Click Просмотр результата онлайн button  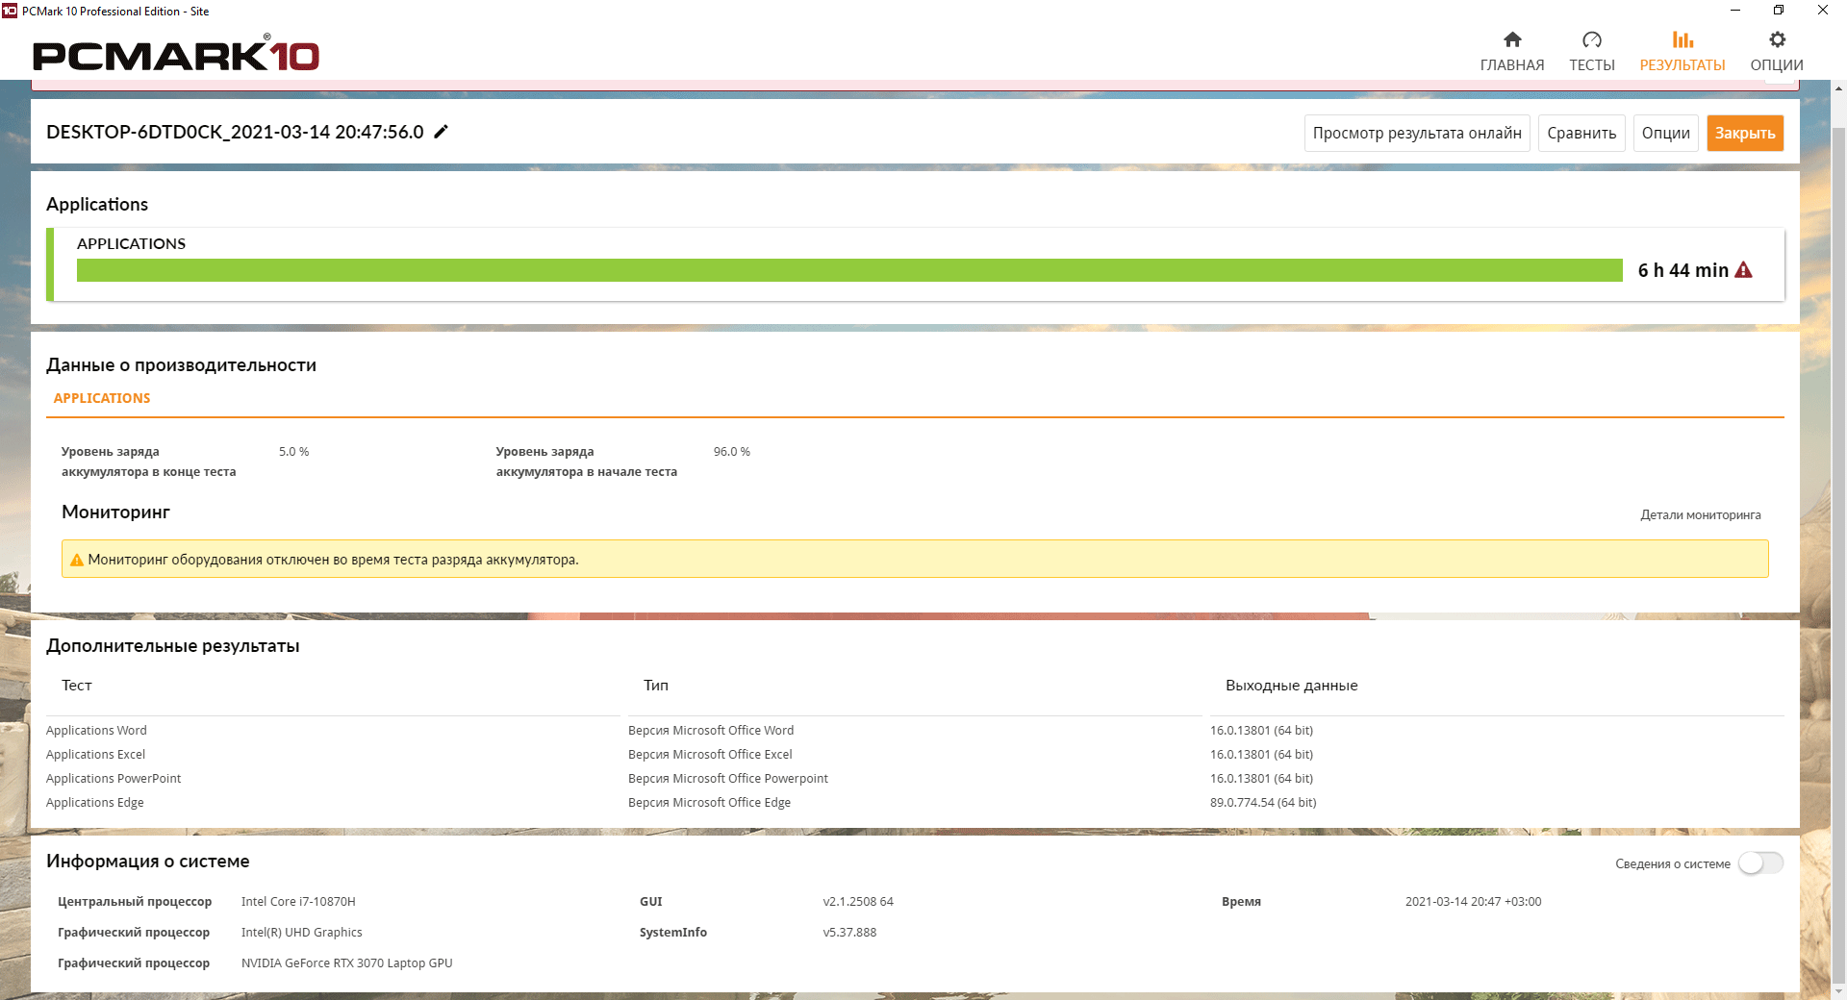[x=1417, y=133]
